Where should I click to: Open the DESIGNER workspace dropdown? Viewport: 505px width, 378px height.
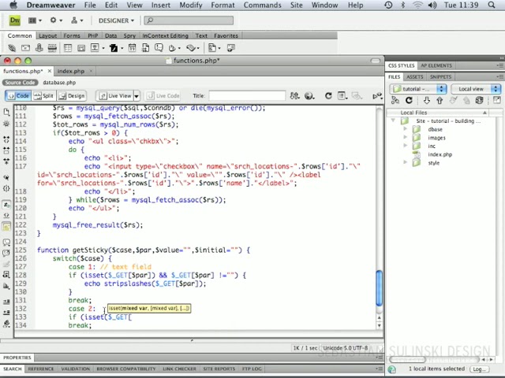click(116, 20)
